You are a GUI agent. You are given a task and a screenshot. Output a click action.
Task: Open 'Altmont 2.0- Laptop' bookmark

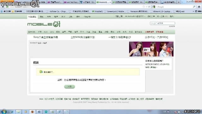pos(161,11)
